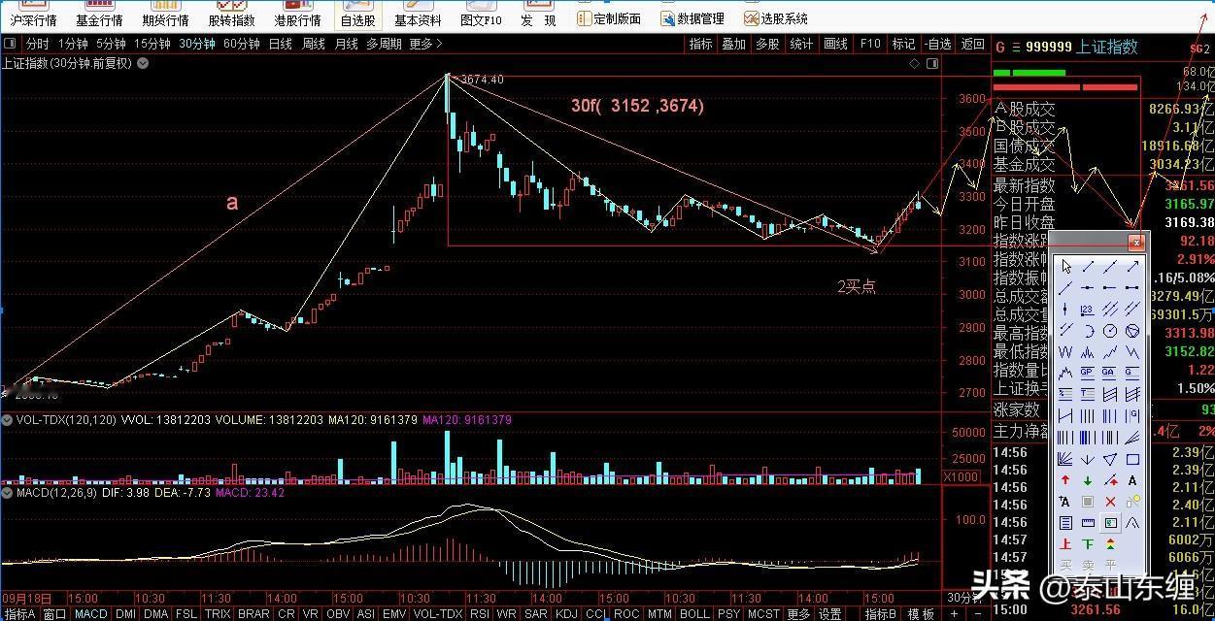Switch to the 60分钟 period tab
Image resolution: width=1215 pixels, height=621 pixels.
click(x=241, y=44)
